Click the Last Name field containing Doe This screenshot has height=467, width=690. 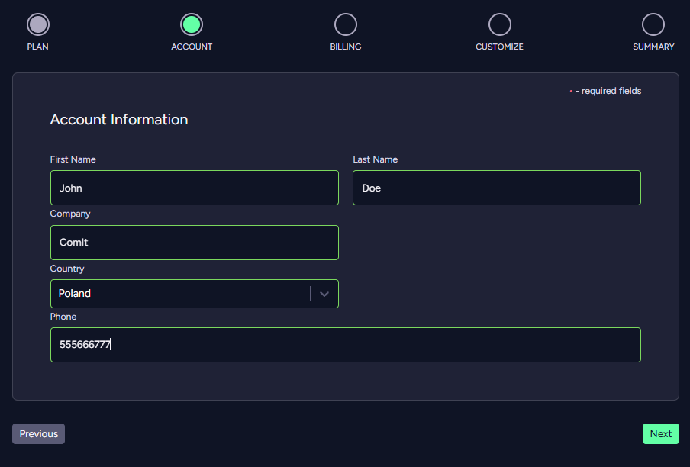tap(496, 188)
